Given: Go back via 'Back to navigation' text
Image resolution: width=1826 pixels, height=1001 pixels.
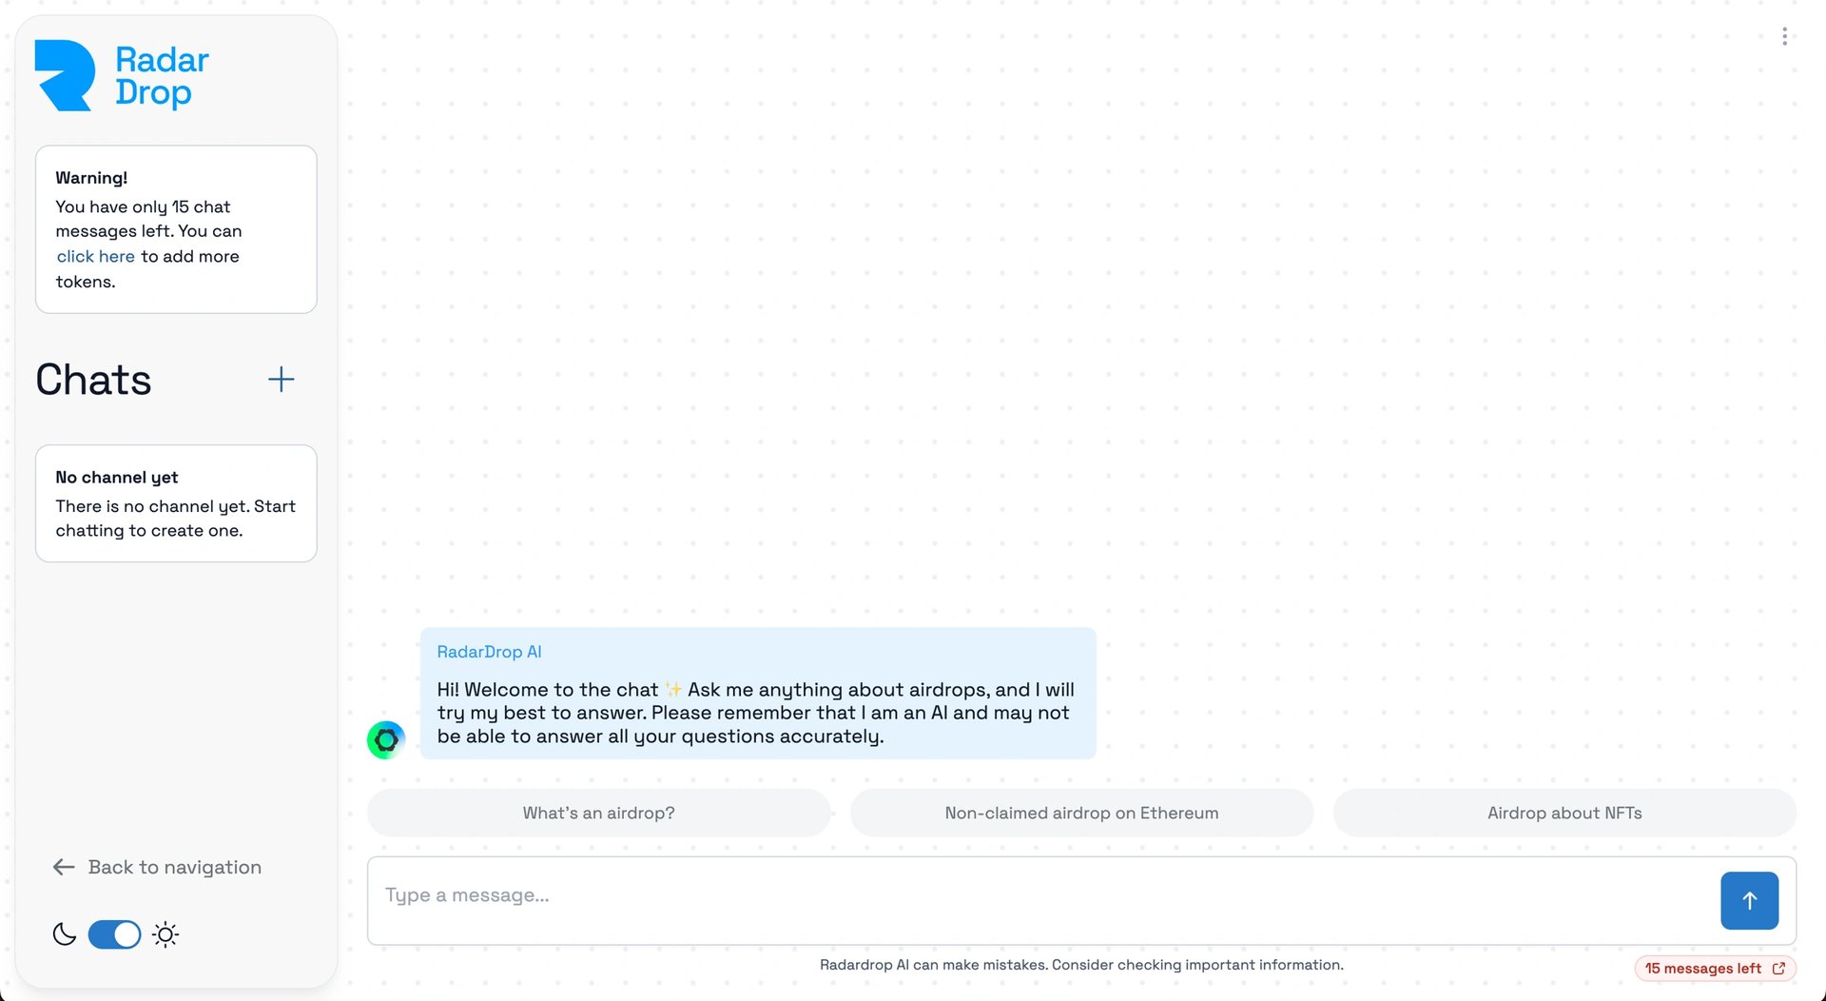Looking at the screenshot, I should tap(175, 867).
